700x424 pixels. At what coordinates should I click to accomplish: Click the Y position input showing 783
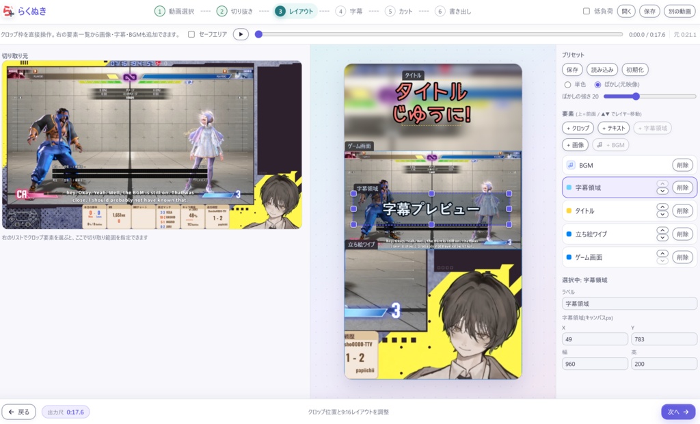pyautogui.click(x=664, y=339)
